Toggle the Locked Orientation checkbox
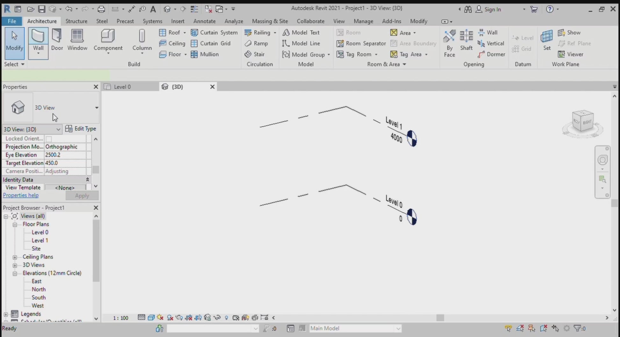 (x=49, y=139)
